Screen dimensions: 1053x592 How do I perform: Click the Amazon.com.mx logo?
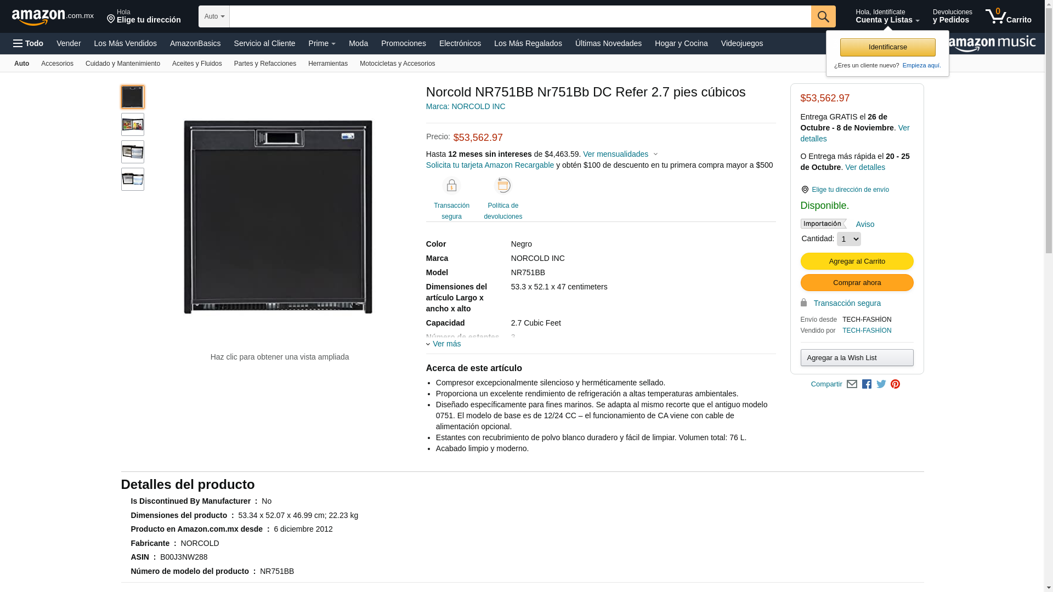tap(52, 16)
